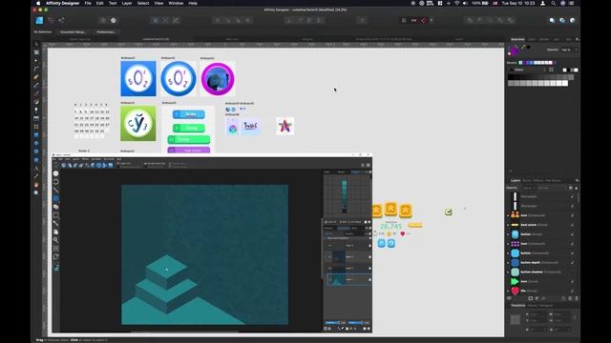Image resolution: width=611 pixels, height=343 pixels.
Task: Click the purple fill colour circle
Action: coord(514,50)
